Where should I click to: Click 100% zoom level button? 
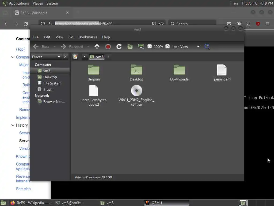(x=158, y=47)
